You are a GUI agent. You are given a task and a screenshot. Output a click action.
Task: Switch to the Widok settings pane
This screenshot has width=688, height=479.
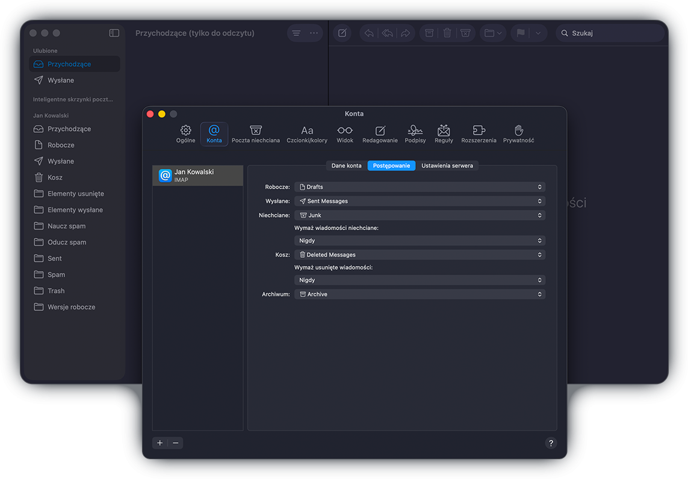coord(344,133)
